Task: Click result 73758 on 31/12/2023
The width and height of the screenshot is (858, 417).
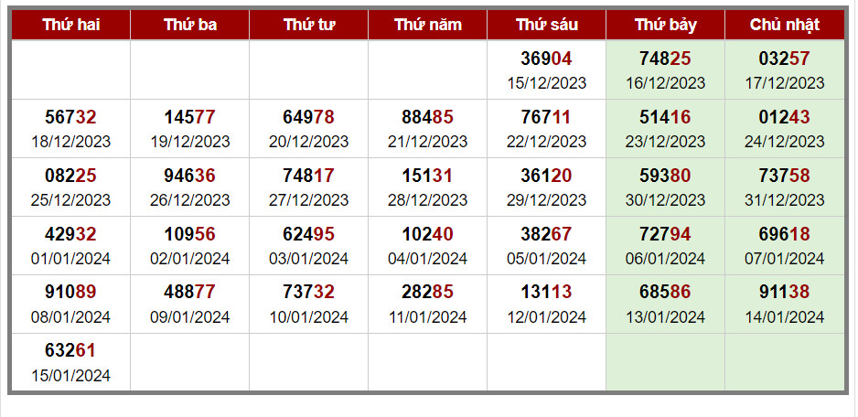Action: pos(785,176)
